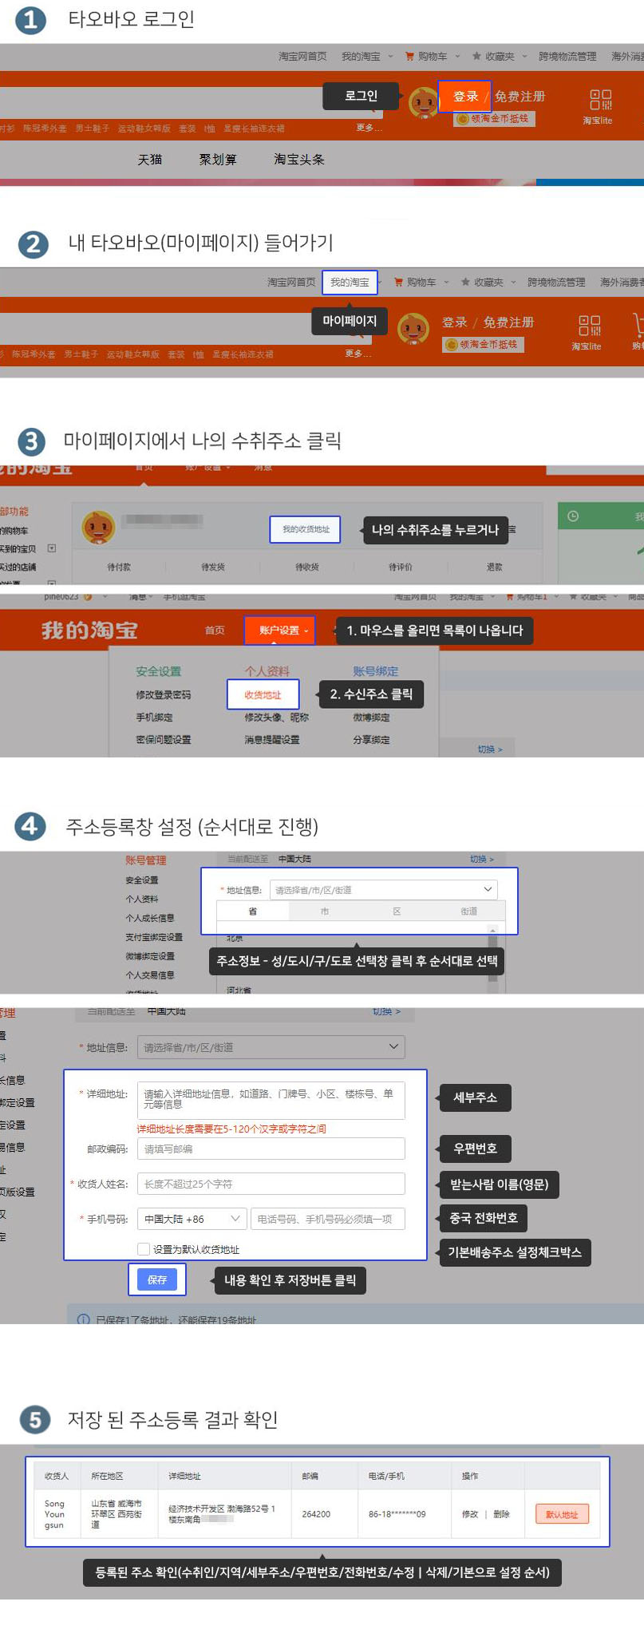
Task: Click 待评价 in the order status row
Action: click(x=401, y=567)
